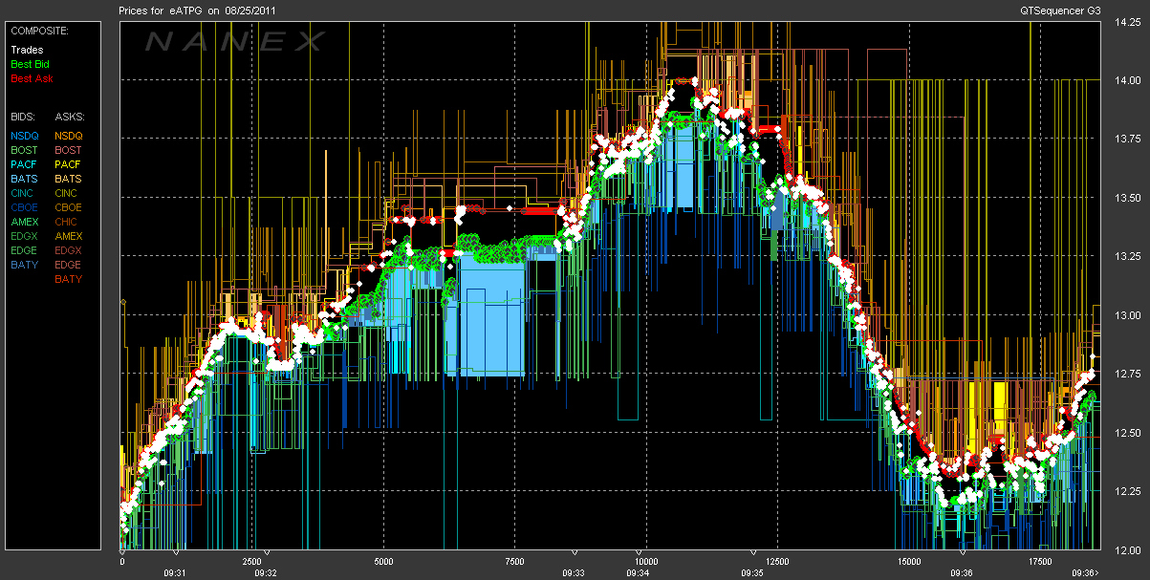1150x580 pixels.
Task: Click AMEX in the ASKS legend column
Action: [x=69, y=236]
